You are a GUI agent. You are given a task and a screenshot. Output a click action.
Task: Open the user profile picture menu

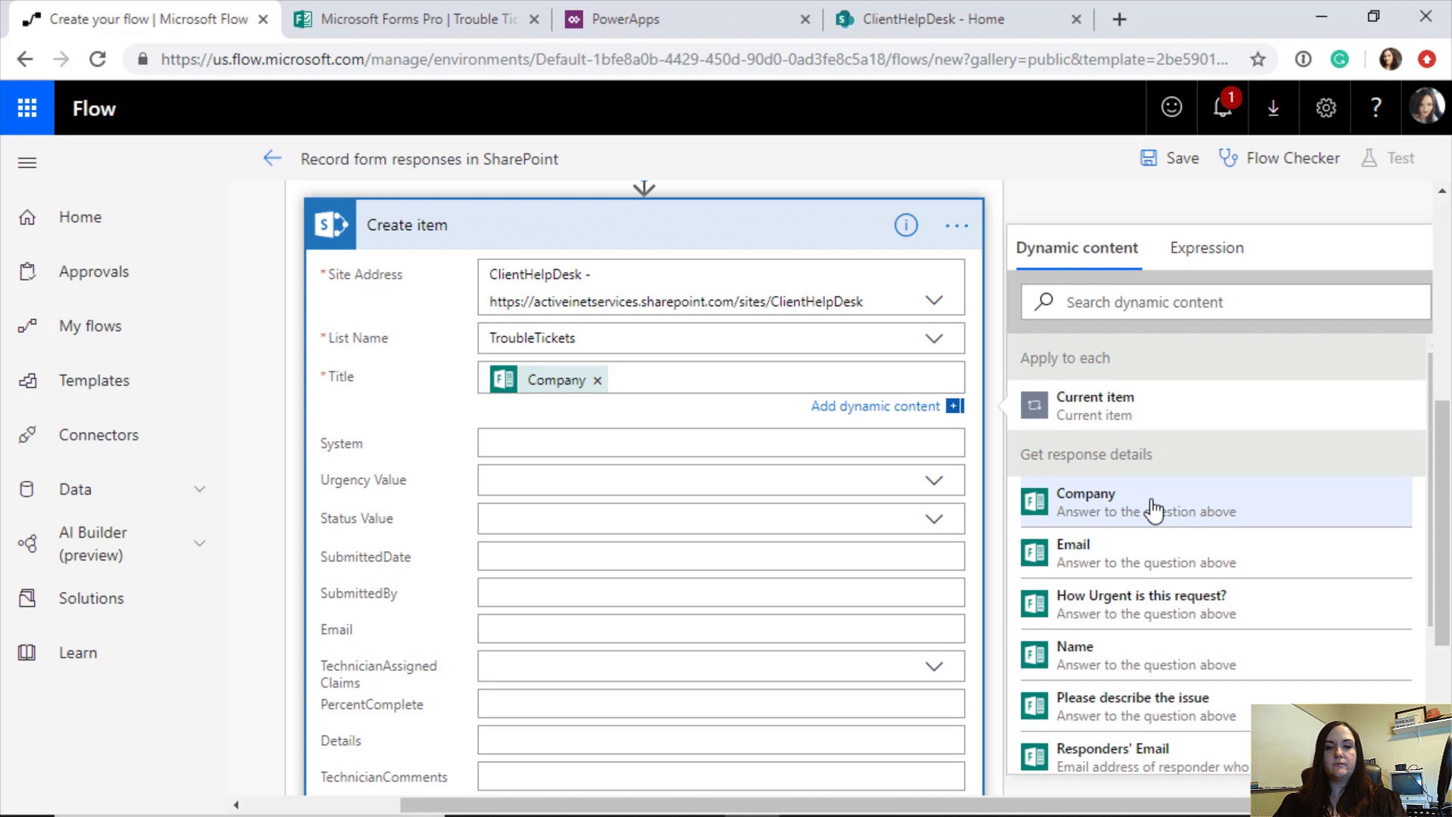coord(1426,106)
